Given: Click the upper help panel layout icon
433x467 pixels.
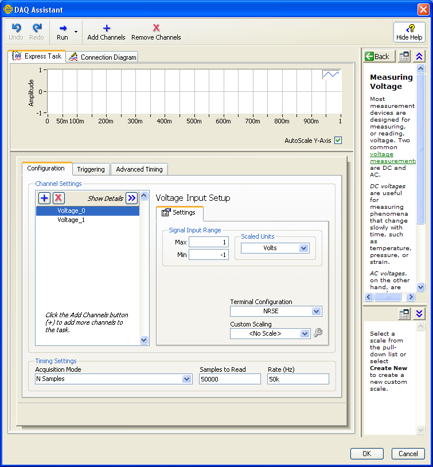Looking at the screenshot, I should pyautogui.click(x=404, y=56).
